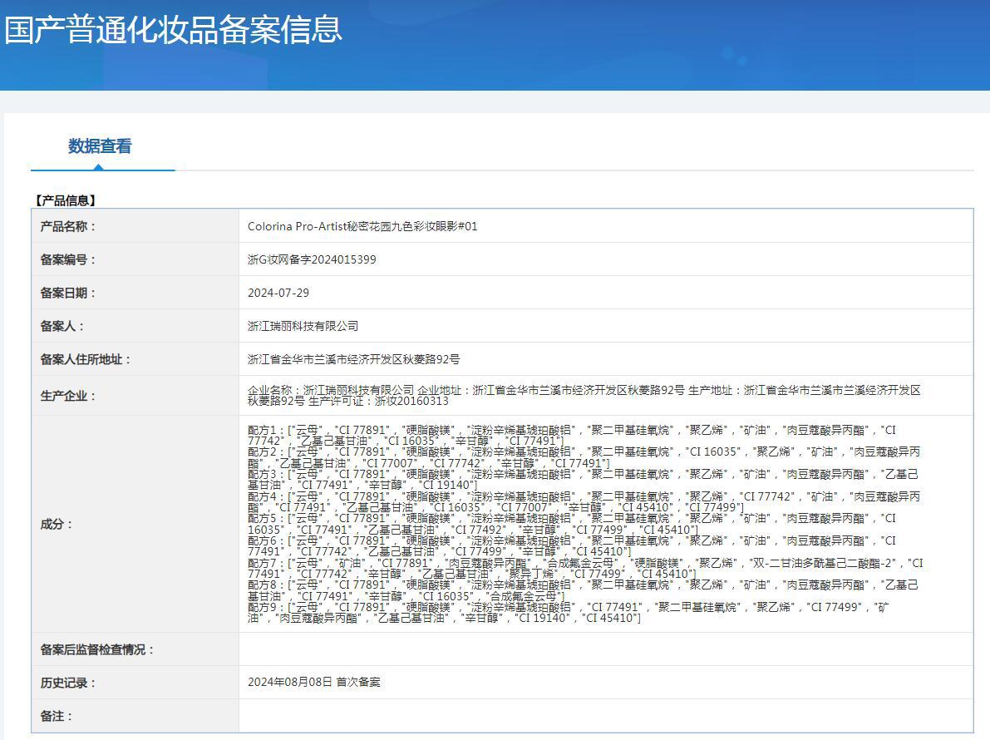Select history entry 2024年08月08日 首次备案
This screenshot has width=990, height=740.
click(314, 683)
